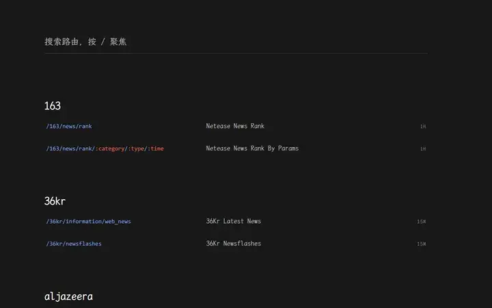Click the 36Kr Newsflashes description
This screenshot has width=492, height=308.
click(234, 244)
